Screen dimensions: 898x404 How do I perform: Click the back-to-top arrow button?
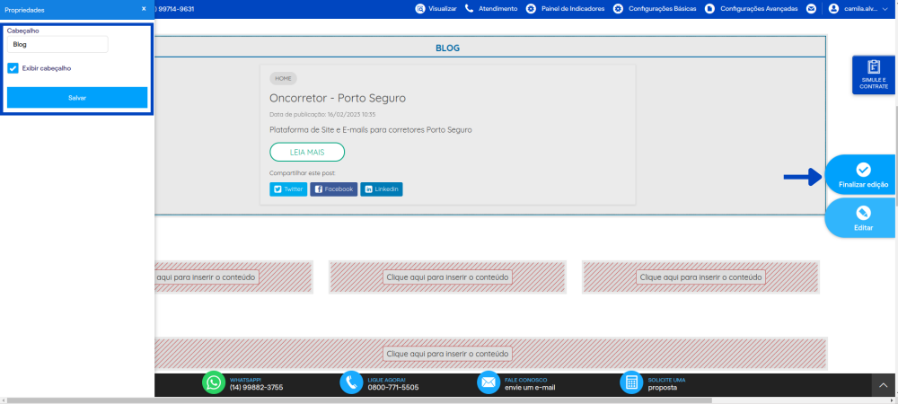click(883, 385)
